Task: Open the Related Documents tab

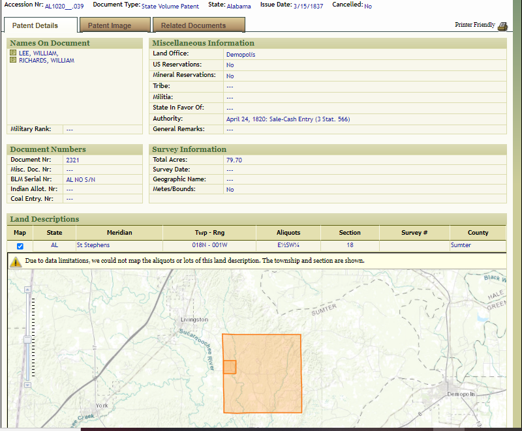Action: [x=193, y=25]
